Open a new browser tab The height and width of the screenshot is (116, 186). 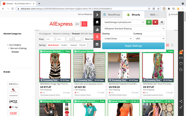click(x=39, y=3)
